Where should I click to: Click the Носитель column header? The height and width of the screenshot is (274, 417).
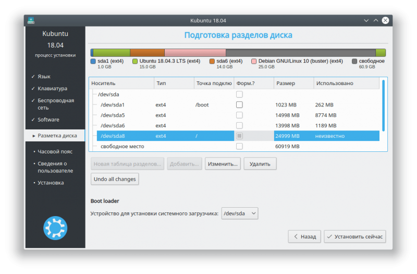[x=121, y=83]
